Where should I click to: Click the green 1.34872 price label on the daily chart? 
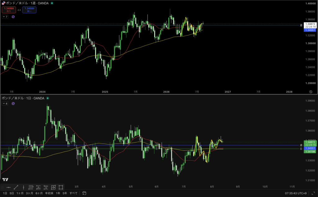click(310, 143)
